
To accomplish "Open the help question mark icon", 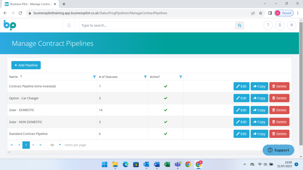I will pyautogui.click(x=268, y=25).
